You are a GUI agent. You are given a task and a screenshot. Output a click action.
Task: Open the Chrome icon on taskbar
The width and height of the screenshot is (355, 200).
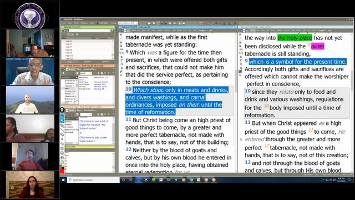[x=191, y=180]
